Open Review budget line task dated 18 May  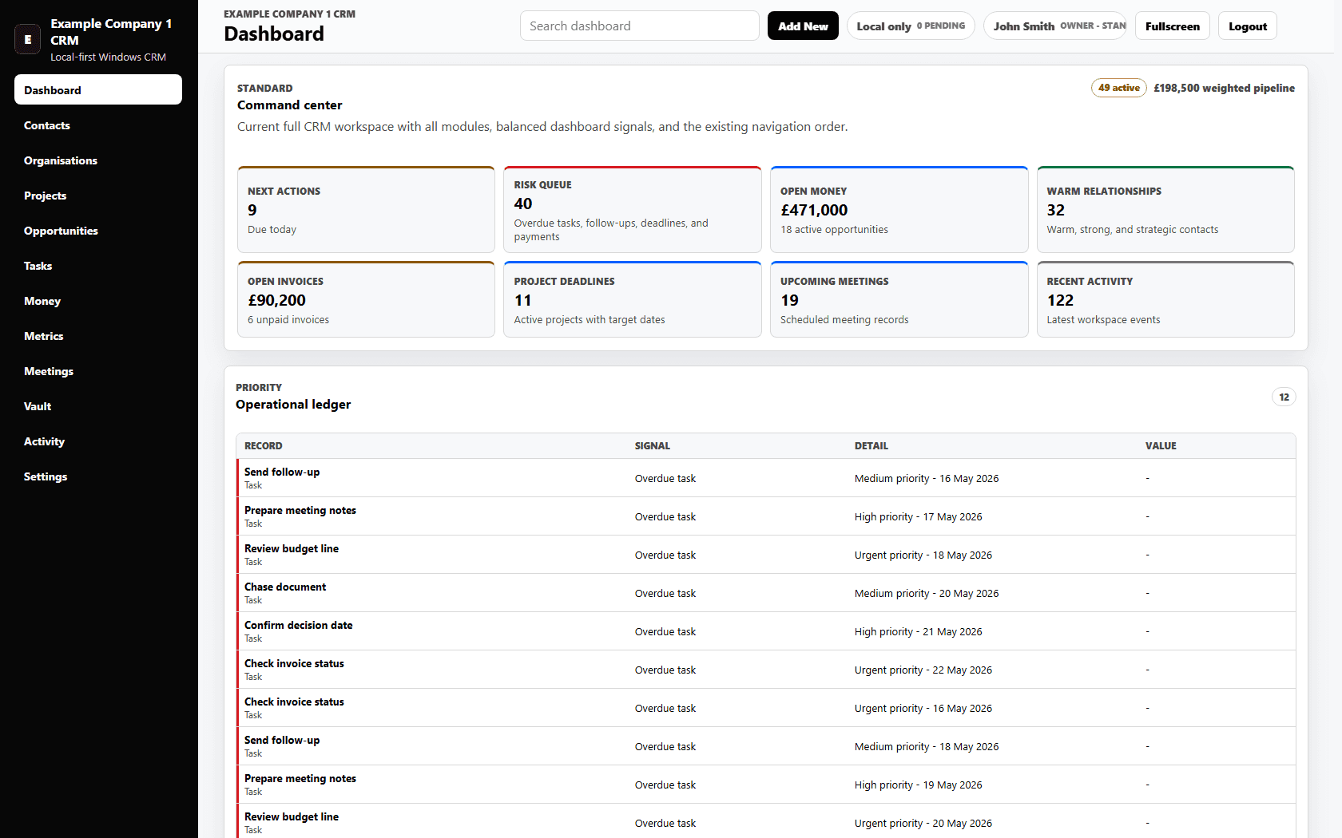[766, 555]
